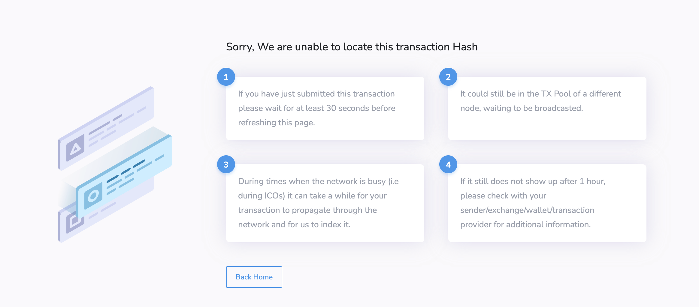Select the page heading about transaction Hash
Image resolution: width=699 pixels, height=307 pixels.
(x=351, y=47)
